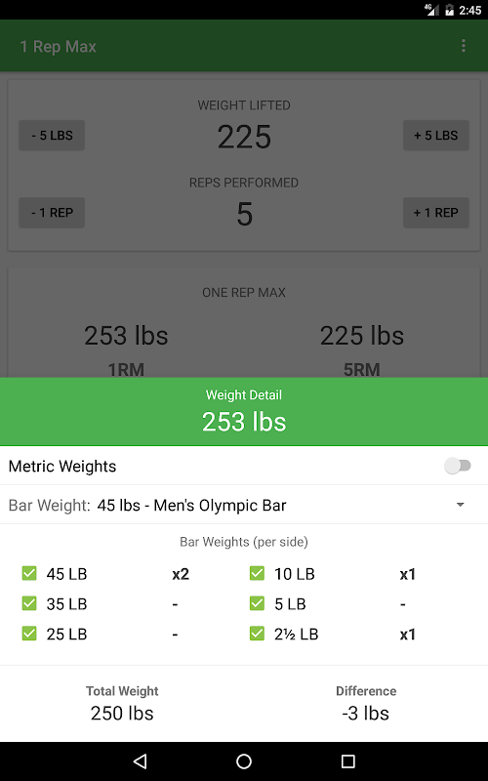Open the three-dot overflow menu
The image size is (488, 781).
click(463, 46)
